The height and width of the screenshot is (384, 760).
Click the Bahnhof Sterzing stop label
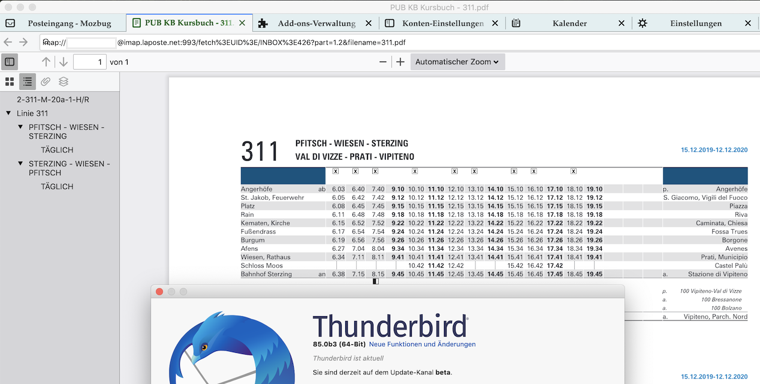[266, 274]
